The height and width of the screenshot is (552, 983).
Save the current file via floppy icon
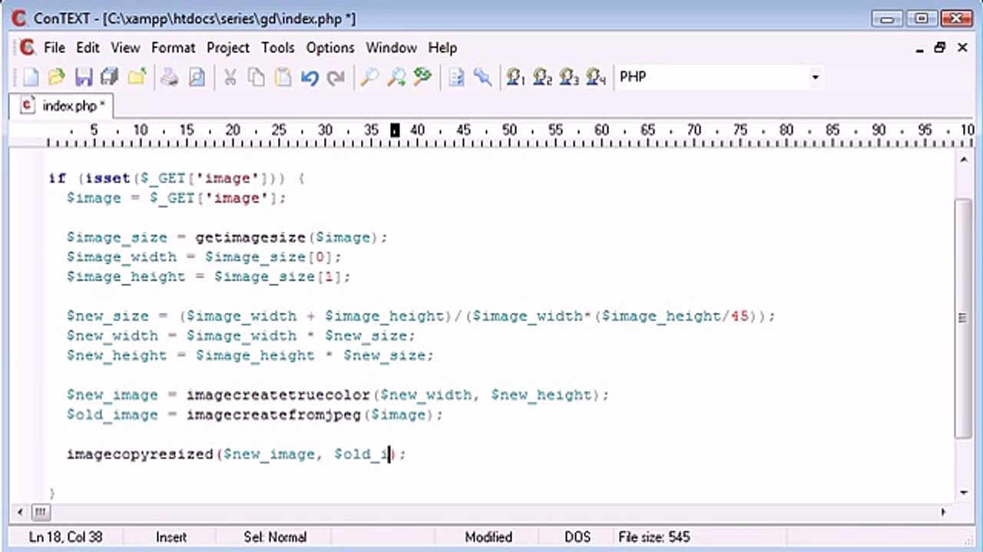(84, 77)
